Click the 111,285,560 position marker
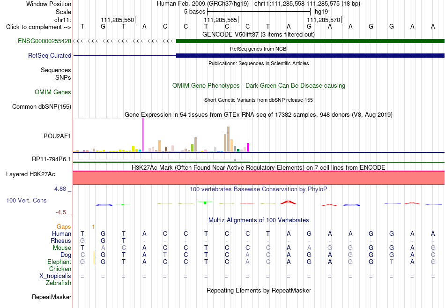Screen dimensions: 445x308 [118, 20]
